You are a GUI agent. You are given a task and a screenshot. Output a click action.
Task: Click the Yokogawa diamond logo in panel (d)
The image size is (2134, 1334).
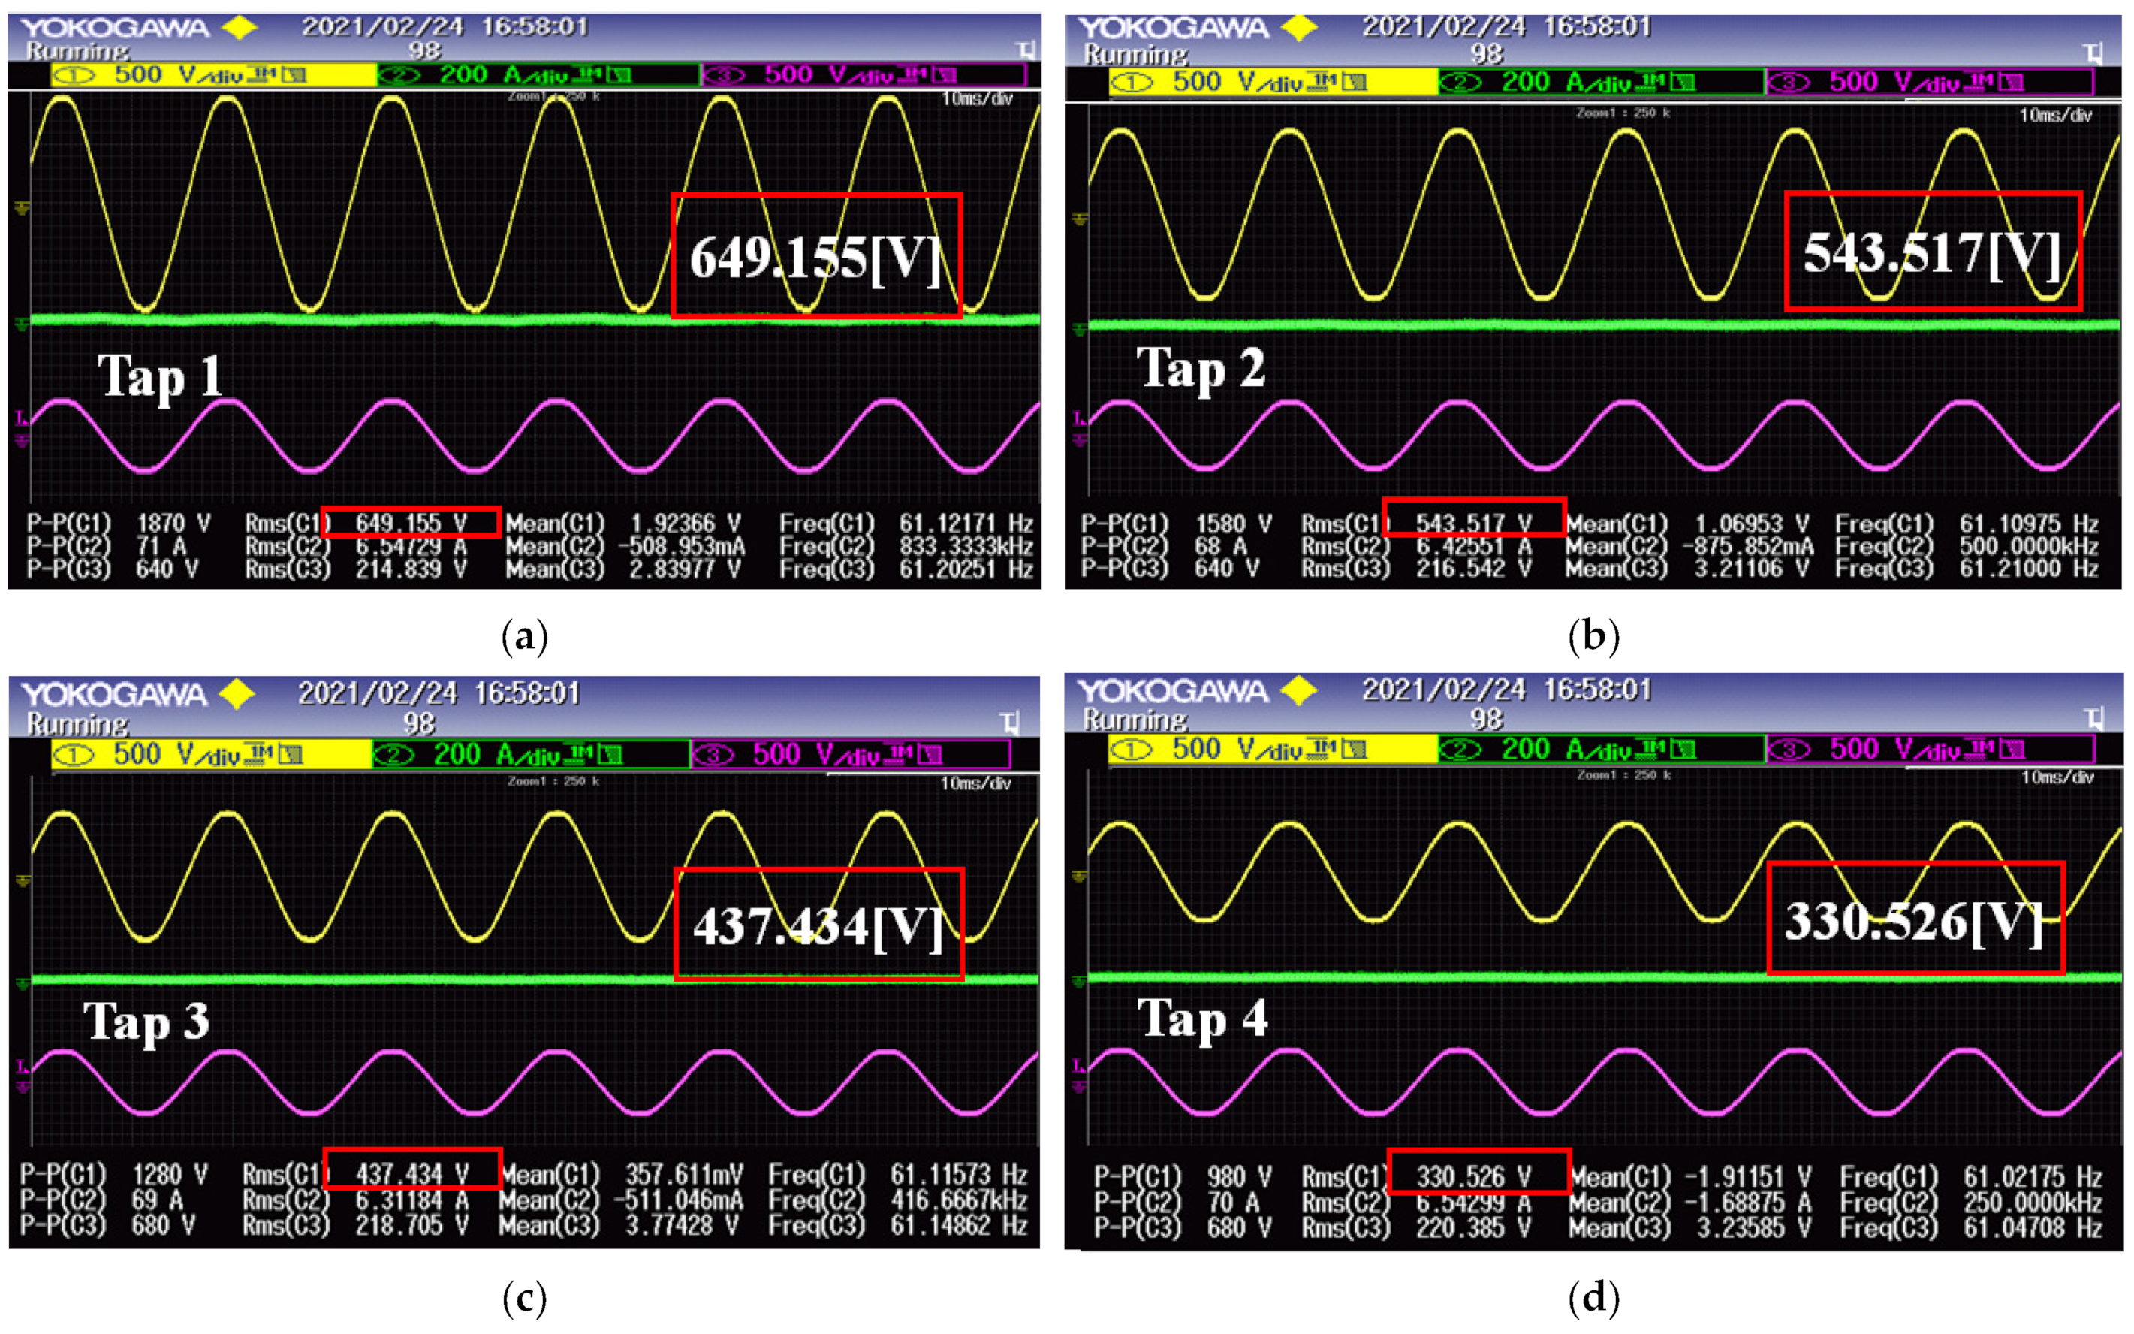click(x=1299, y=691)
